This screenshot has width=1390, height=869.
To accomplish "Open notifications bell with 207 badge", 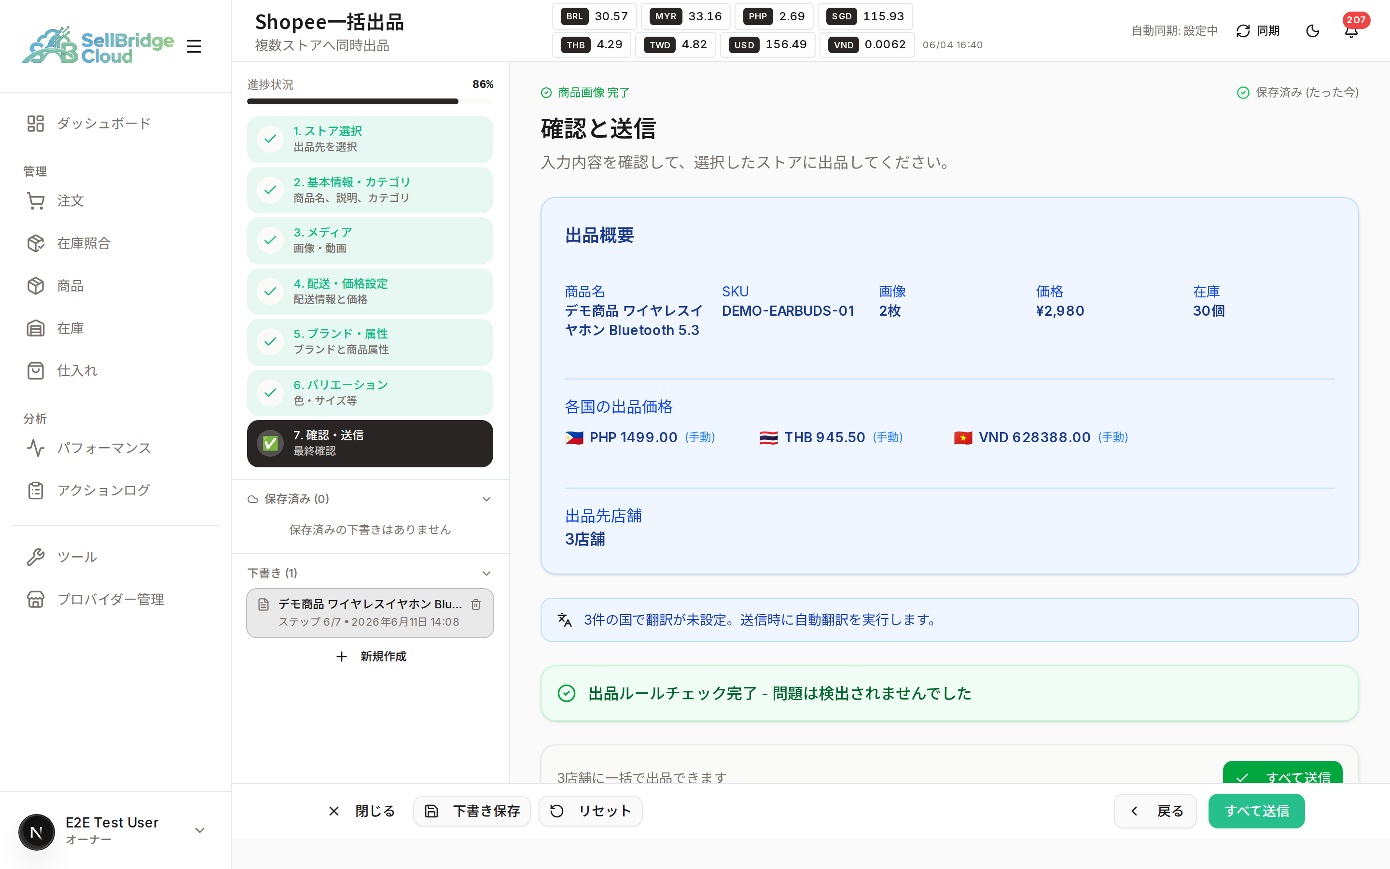I will [x=1351, y=31].
